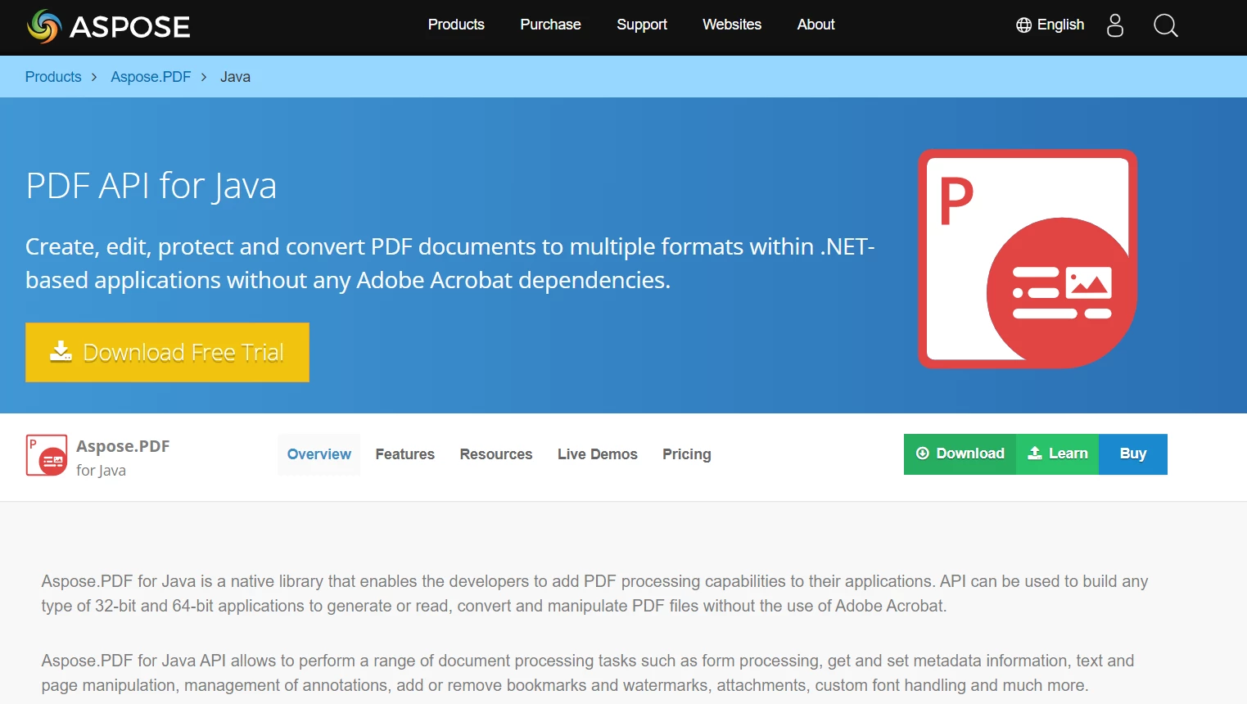The height and width of the screenshot is (704, 1247).
Task: Open the Support menu
Action: [642, 25]
